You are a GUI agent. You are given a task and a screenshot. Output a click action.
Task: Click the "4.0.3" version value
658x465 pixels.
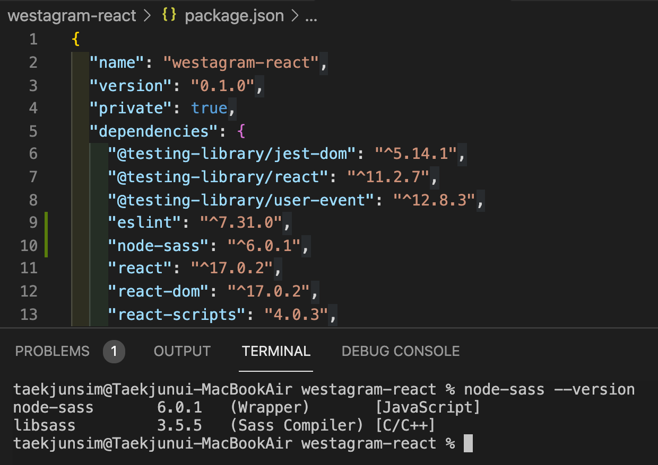pos(296,315)
